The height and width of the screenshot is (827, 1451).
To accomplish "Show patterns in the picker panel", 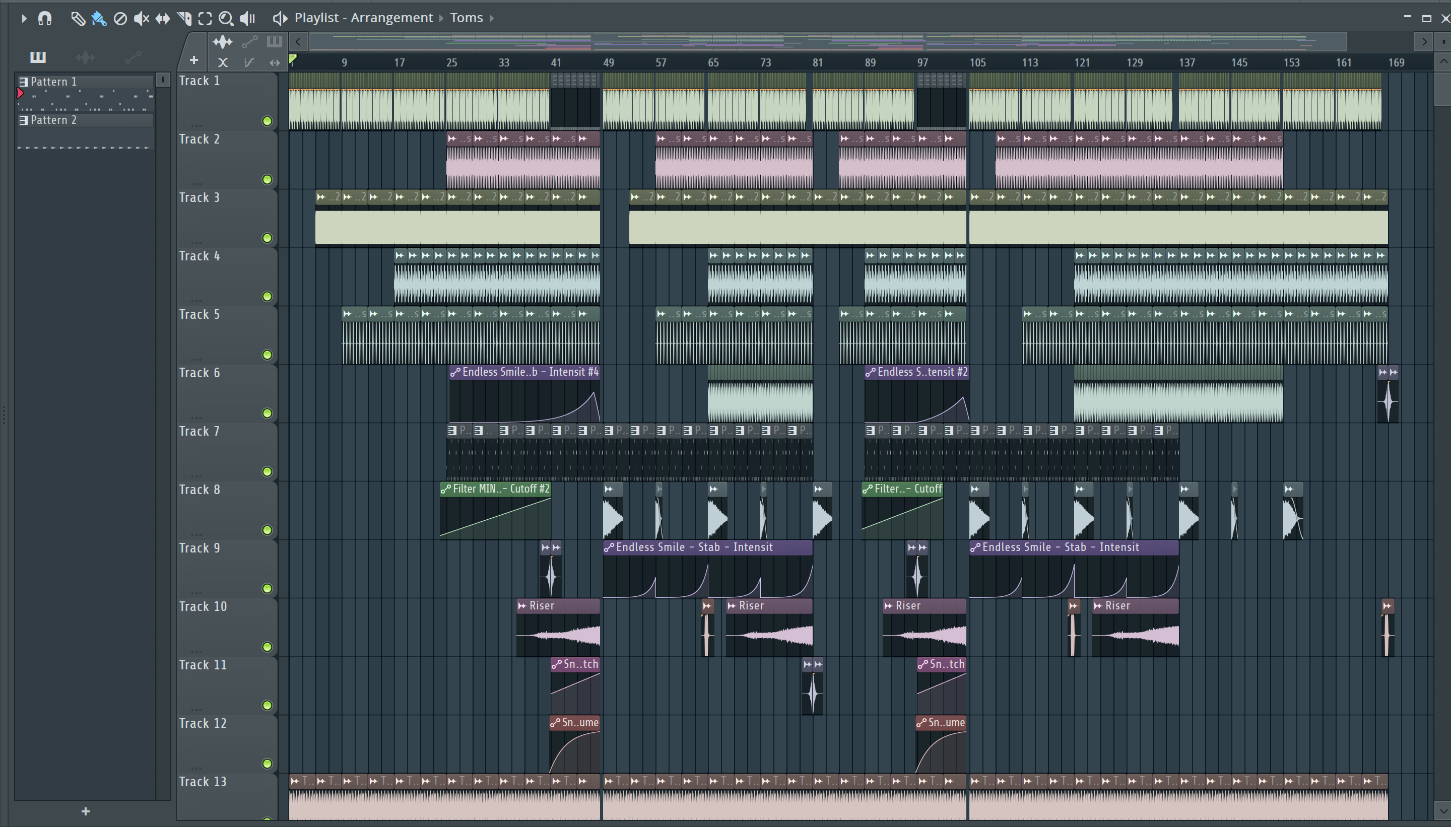I will tap(38, 57).
